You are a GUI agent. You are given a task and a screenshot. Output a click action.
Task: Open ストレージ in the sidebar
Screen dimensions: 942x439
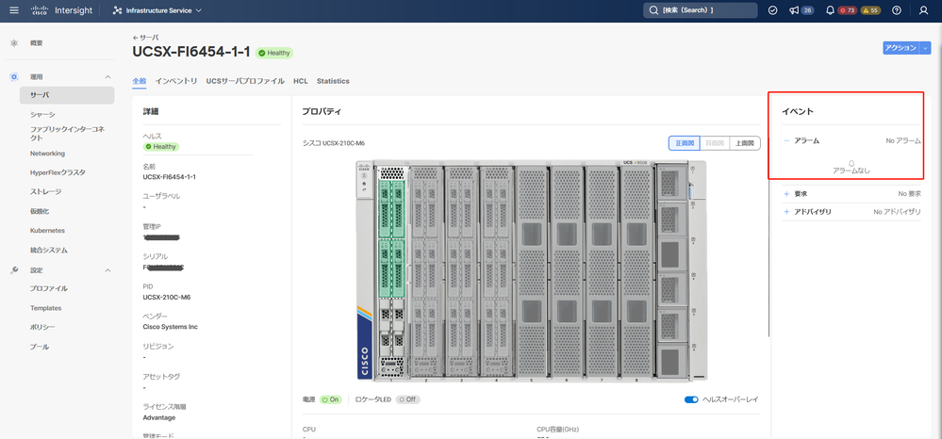[45, 191]
